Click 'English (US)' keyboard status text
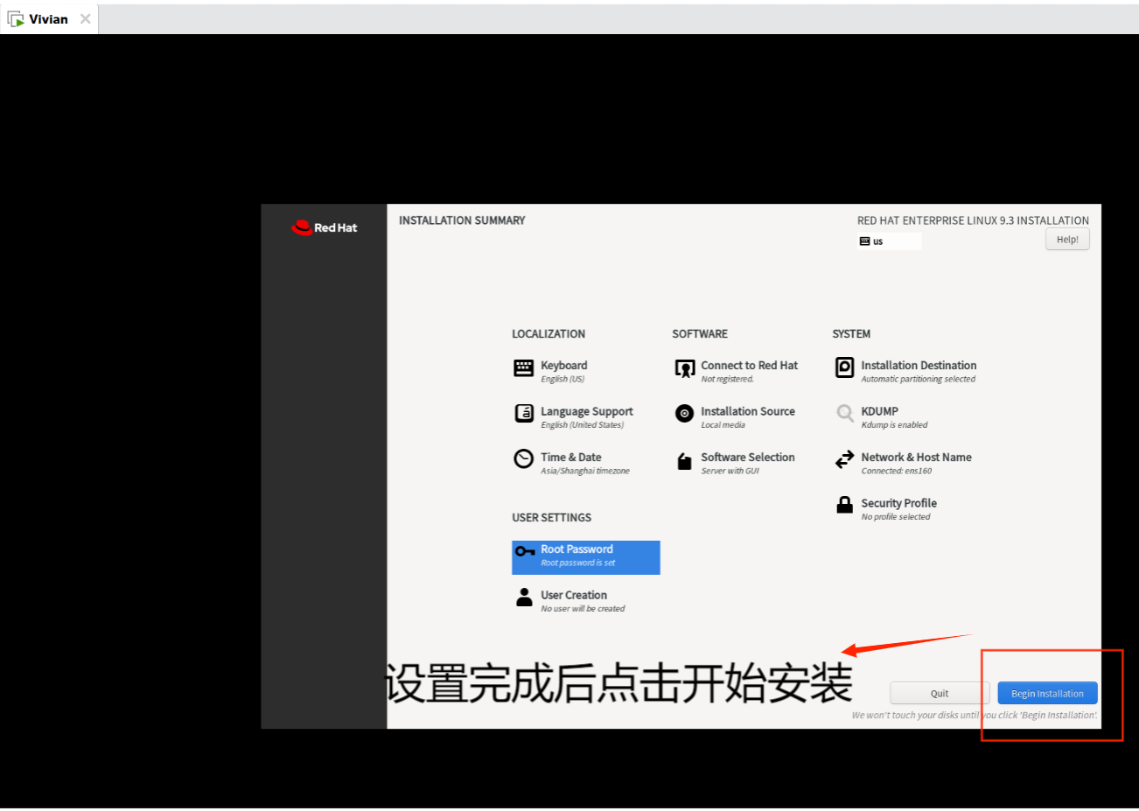 coord(562,380)
